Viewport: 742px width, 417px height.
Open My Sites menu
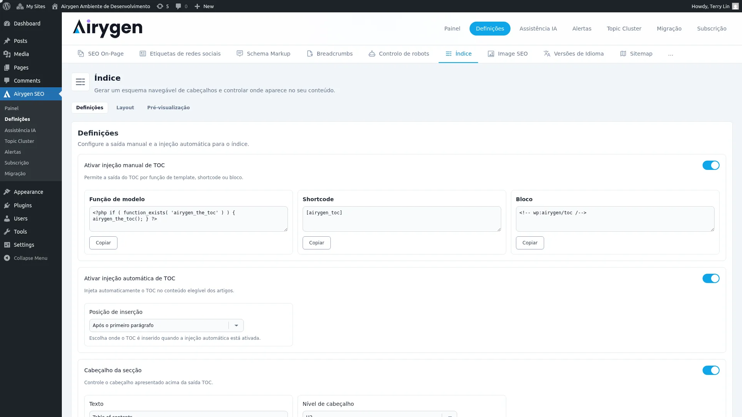pos(31,6)
